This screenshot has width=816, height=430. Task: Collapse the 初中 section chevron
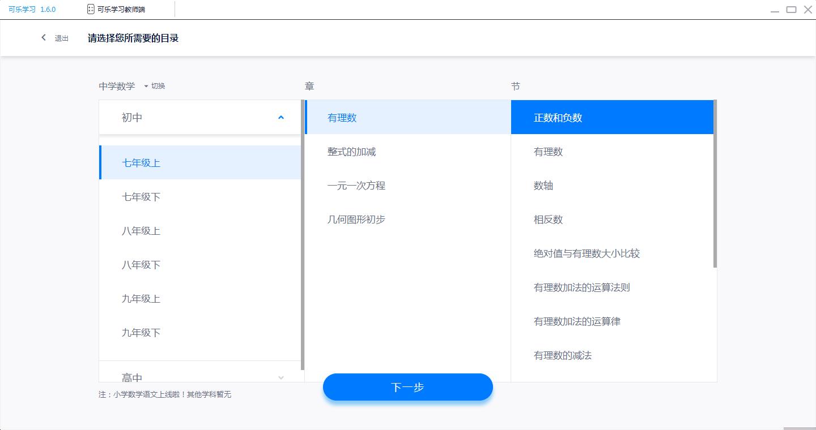point(280,118)
